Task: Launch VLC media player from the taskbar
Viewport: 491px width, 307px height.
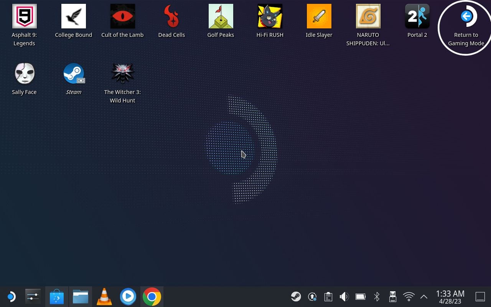Action: coord(104,297)
